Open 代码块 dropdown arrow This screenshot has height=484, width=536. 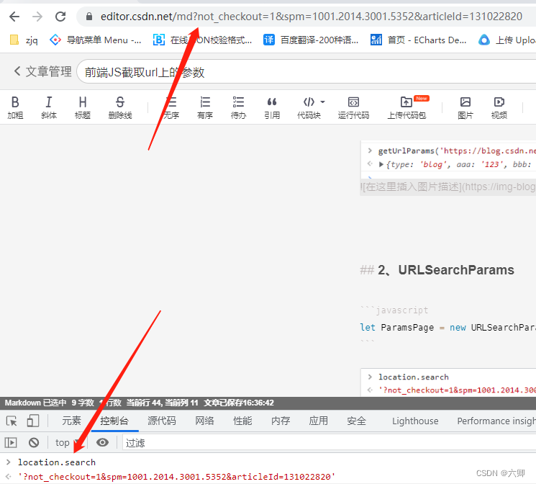(322, 102)
